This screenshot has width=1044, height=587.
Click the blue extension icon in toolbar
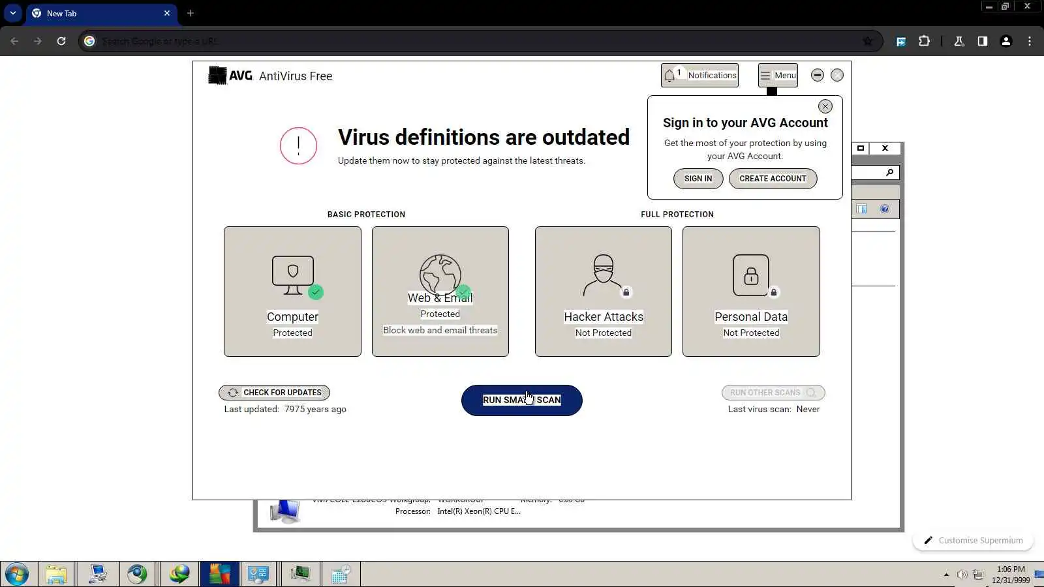pos(901,41)
